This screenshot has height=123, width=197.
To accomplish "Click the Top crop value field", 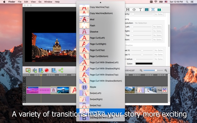I will click(157, 35).
